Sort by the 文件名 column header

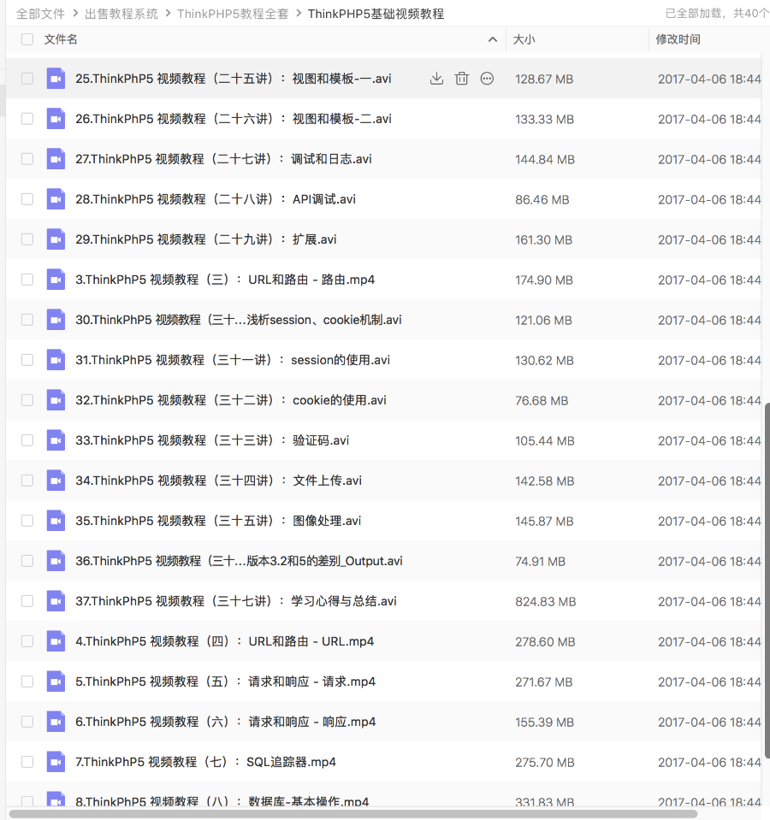pyautogui.click(x=61, y=39)
